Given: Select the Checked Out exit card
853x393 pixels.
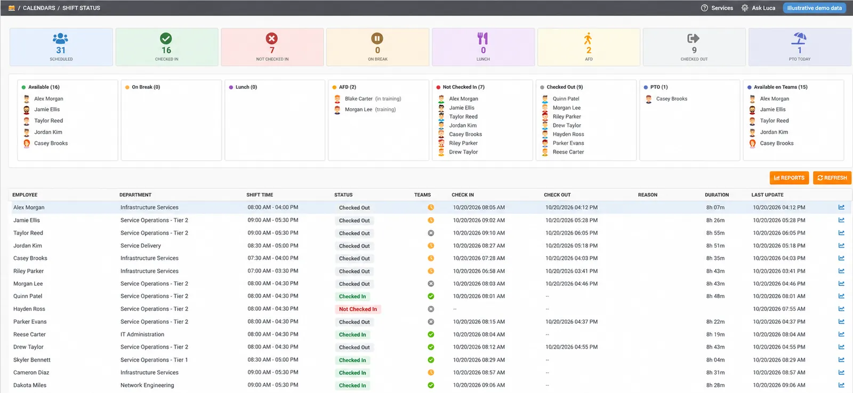Looking at the screenshot, I should 694,47.
